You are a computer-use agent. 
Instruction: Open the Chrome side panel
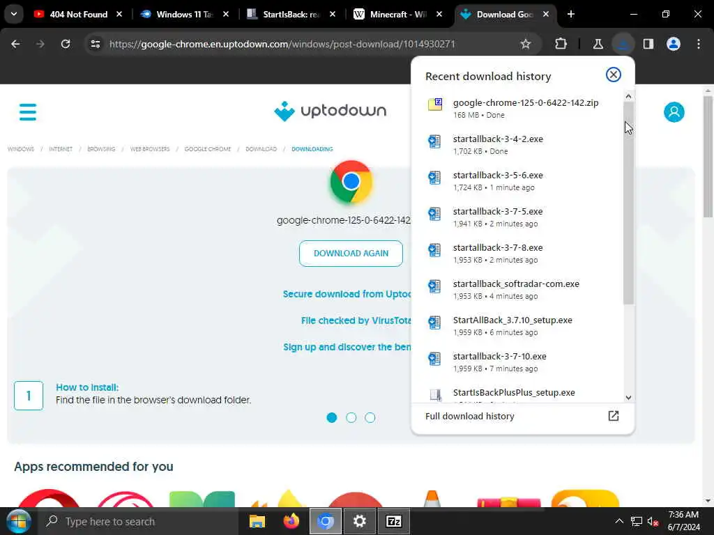point(648,44)
